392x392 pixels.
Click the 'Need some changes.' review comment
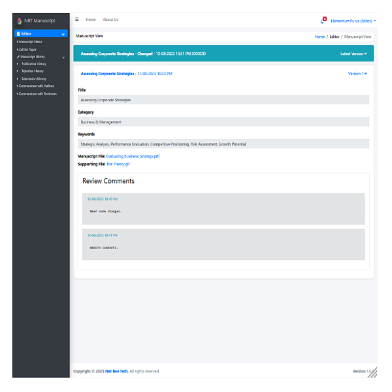(x=106, y=211)
